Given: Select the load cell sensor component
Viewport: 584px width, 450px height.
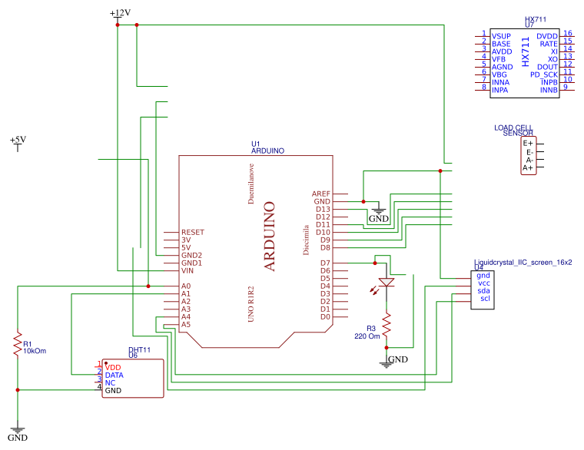Looking at the screenshot, I should (x=528, y=156).
